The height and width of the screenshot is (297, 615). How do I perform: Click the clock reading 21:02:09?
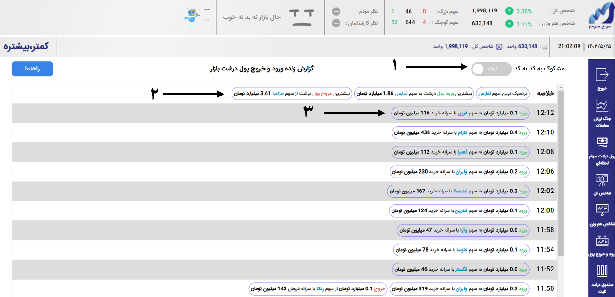pyautogui.click(x=569, y=46)
